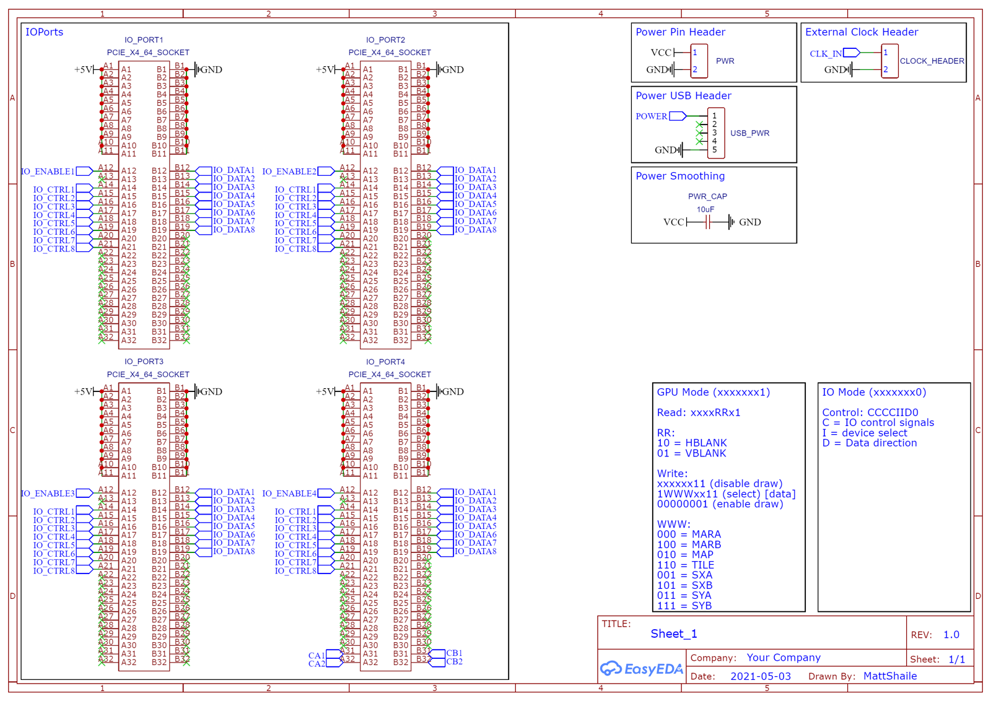Click the IO_PORT1 designator label
The width and height of the screenshot is (991, 701).
144,40
